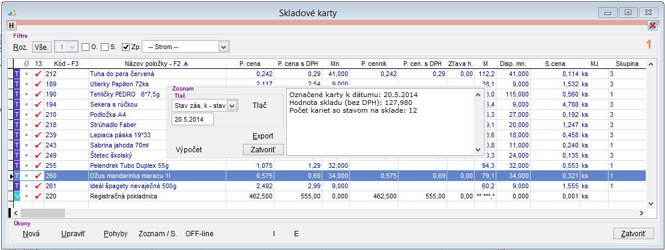The width and height of the screenshot is (665, 250).
Task: Click the Vše. filter button
Action: tap(41, 47)
